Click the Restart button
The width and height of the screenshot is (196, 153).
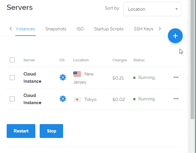21,131
